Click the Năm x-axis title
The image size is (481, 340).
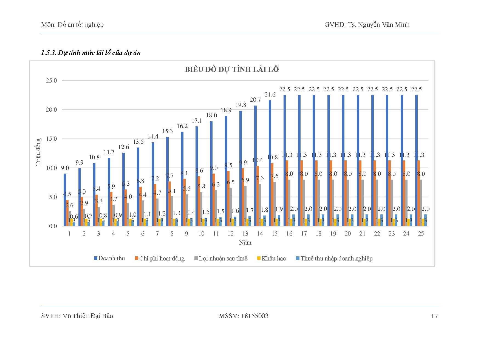[245, 243]
